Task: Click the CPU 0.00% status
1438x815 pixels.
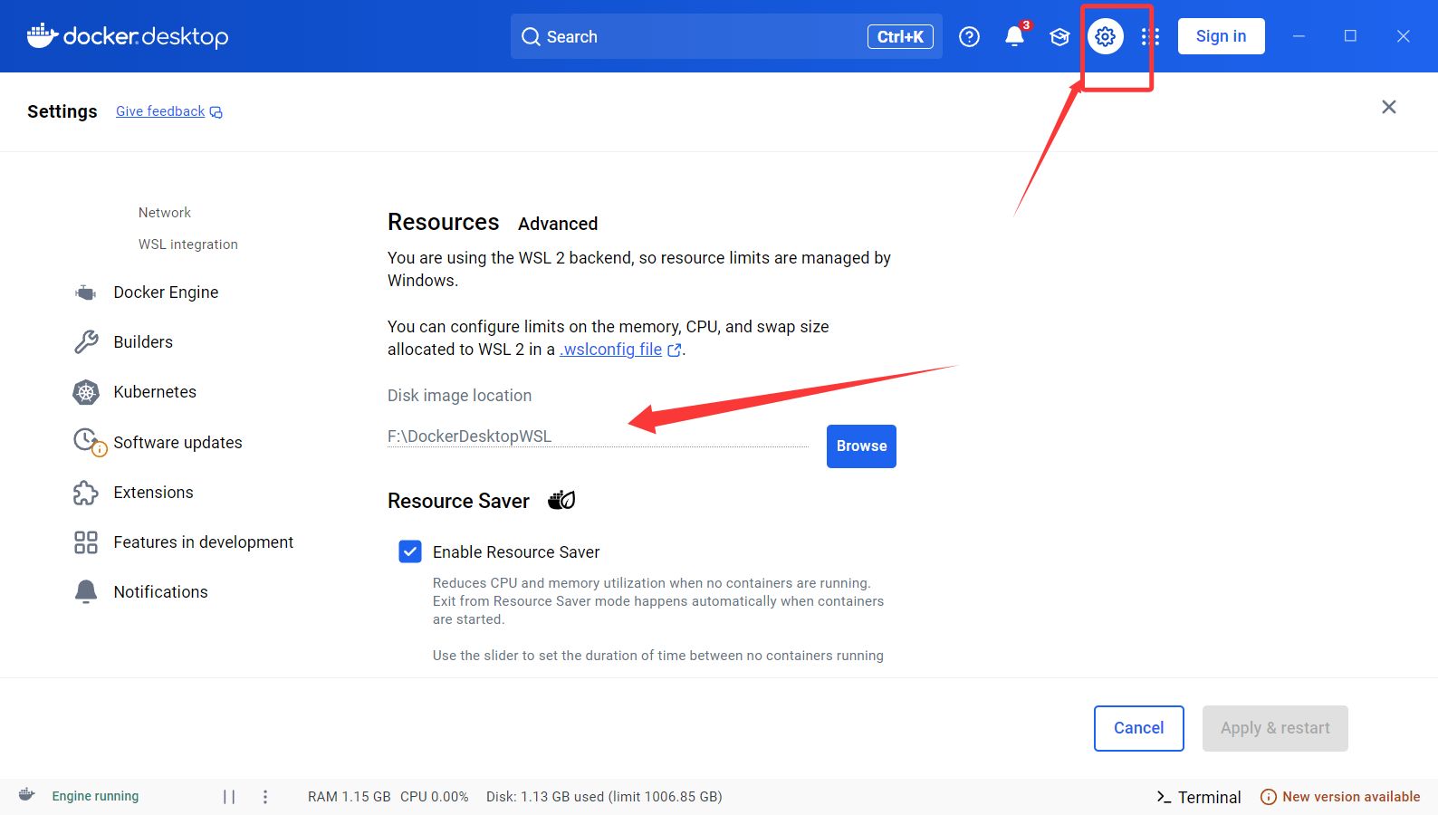Action: [435, 797]
